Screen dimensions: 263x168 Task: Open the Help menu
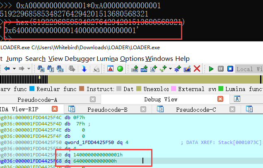tap(183, 59)
